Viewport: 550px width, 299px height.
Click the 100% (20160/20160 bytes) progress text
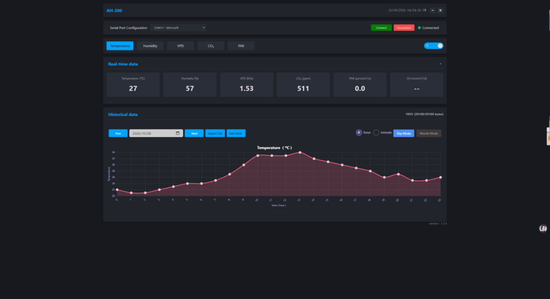424,114
